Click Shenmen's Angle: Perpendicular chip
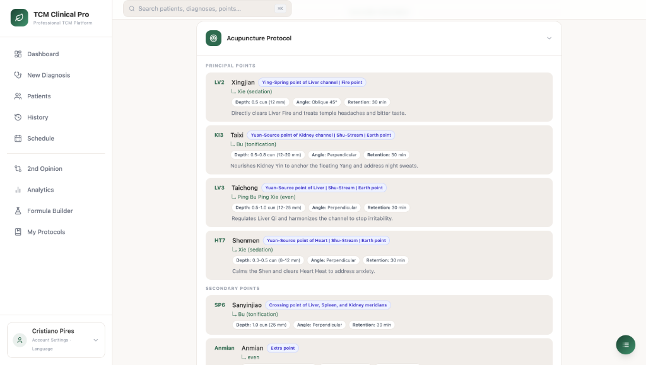The height and width of the screenshot is (365, 646). tap(333, 260)
